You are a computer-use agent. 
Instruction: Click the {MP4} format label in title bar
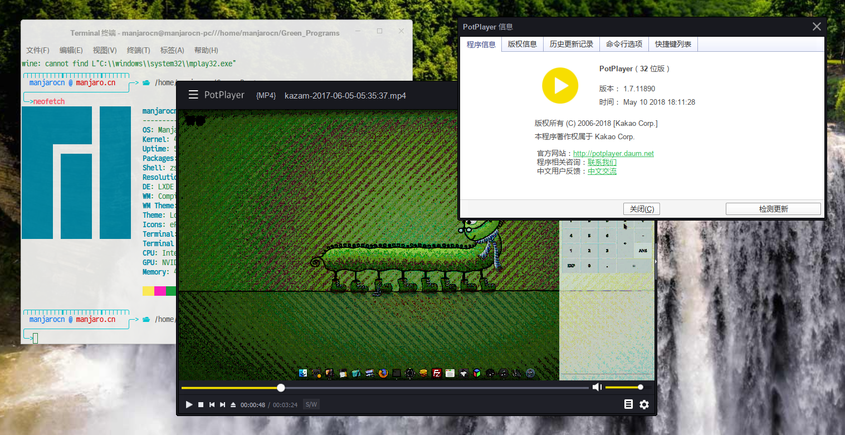pos(266,96)
